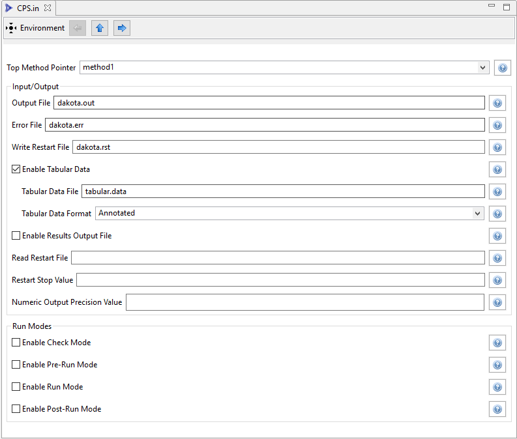Image resolution: width=517 pixels, height=439 pixels.
Task: Open help for Top Method Pointer
Action: [x=502, y=68]
